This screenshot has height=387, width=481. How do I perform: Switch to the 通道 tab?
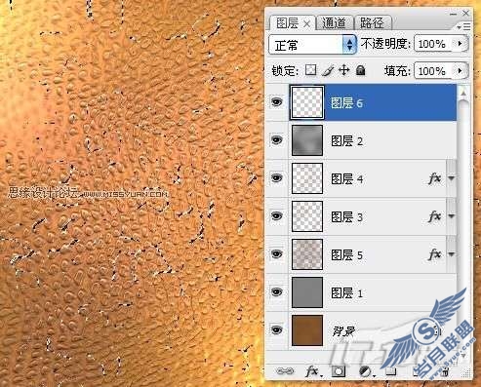335,23
